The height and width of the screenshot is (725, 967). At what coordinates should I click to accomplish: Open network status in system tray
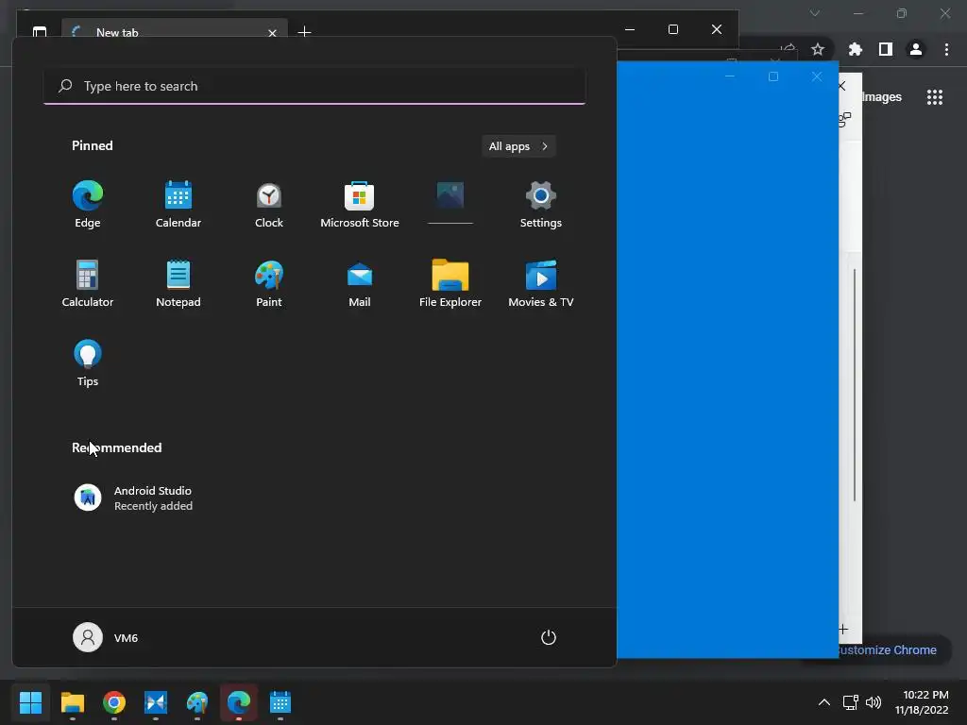tap(851, 702)
